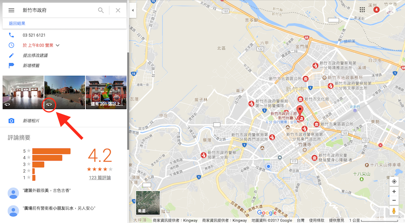Click 二分局文華派出所 police marker
Image resolution: width=405 pixels, height=223 pixels.
tap(330, 86)
